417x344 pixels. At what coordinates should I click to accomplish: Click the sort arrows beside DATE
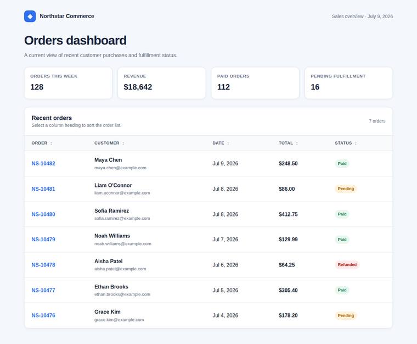[228, 143]
